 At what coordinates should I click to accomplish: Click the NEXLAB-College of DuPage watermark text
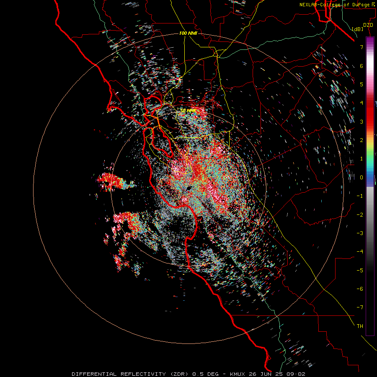(x=338, y=5)
